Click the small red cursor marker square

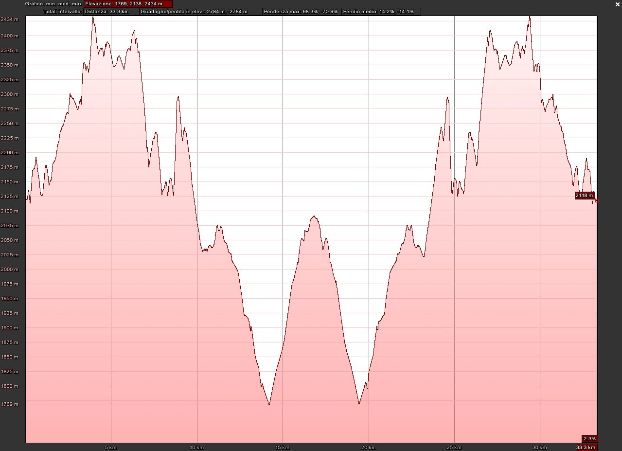point(597,200)
